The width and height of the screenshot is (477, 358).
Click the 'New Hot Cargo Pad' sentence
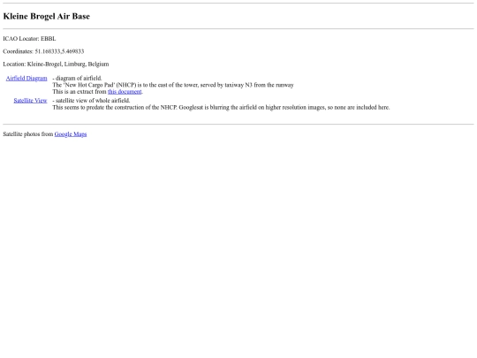pyautogui.click(x=173, y=85)
